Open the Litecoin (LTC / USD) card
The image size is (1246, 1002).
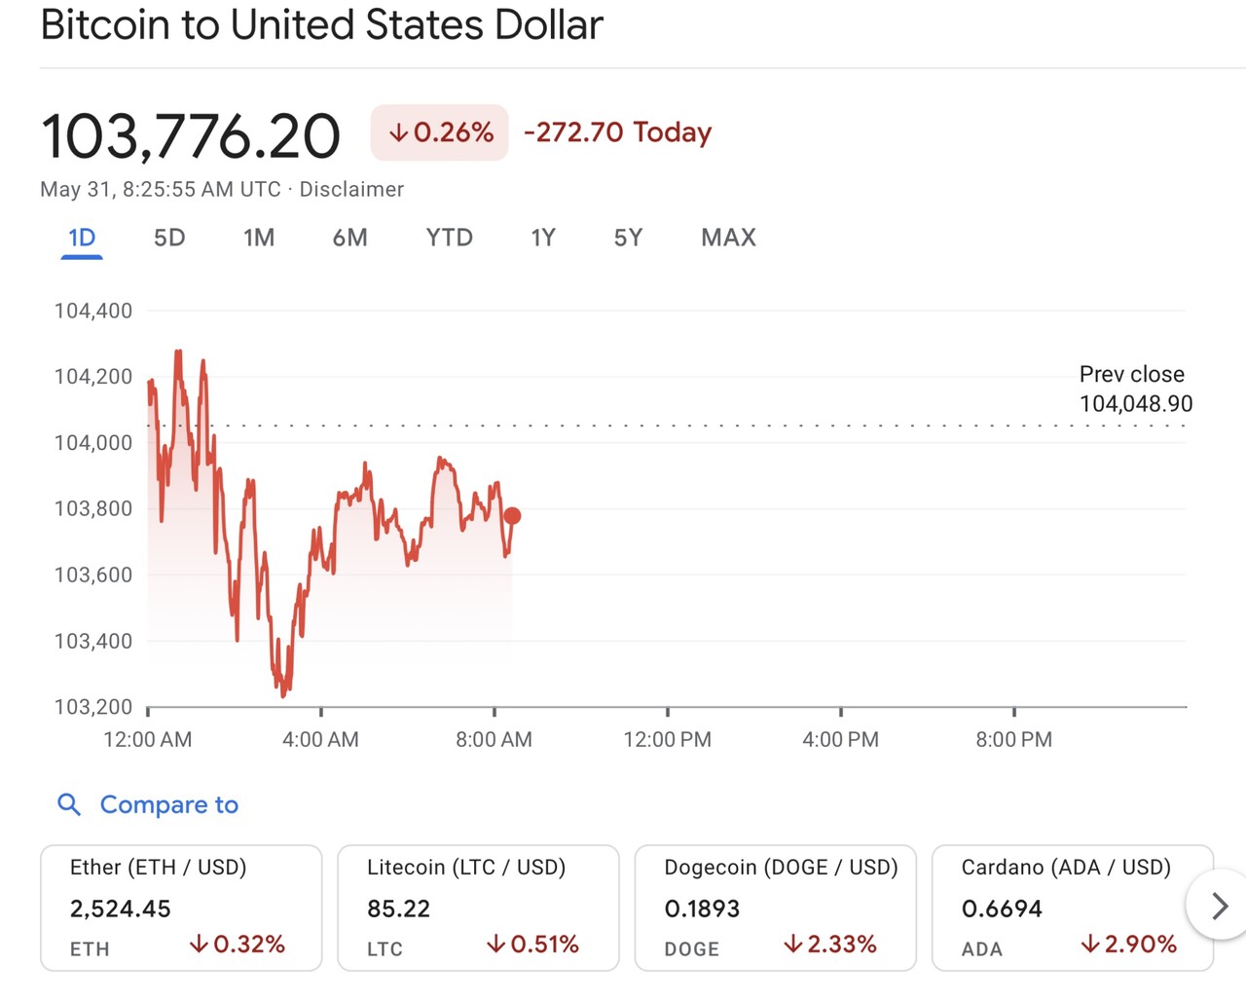tap(478, 908)
